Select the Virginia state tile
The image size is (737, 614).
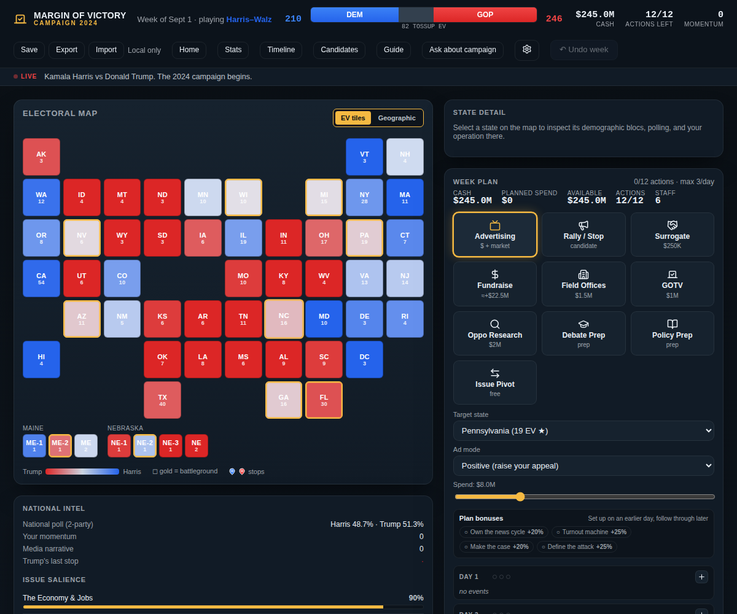pyautogui.click(x=364, y=279)
